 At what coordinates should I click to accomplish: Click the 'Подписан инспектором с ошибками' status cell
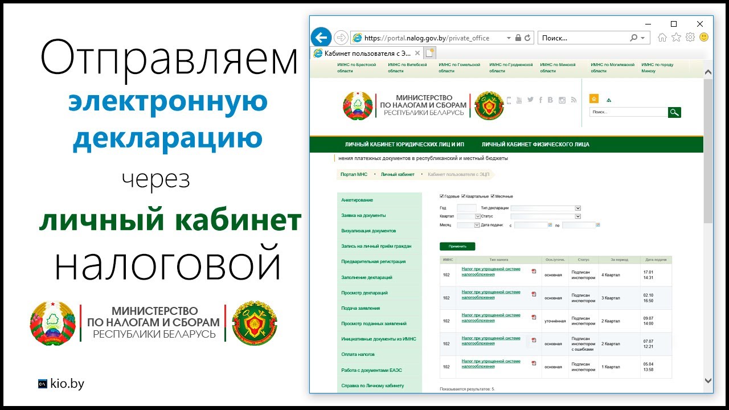coord(583,343)
